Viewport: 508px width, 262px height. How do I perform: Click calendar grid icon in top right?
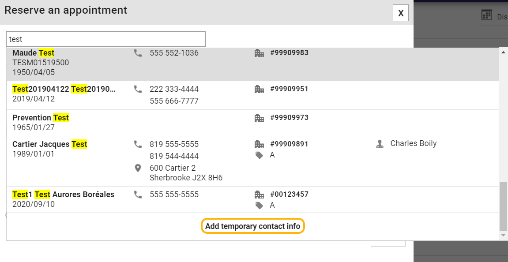pos(487,15)
